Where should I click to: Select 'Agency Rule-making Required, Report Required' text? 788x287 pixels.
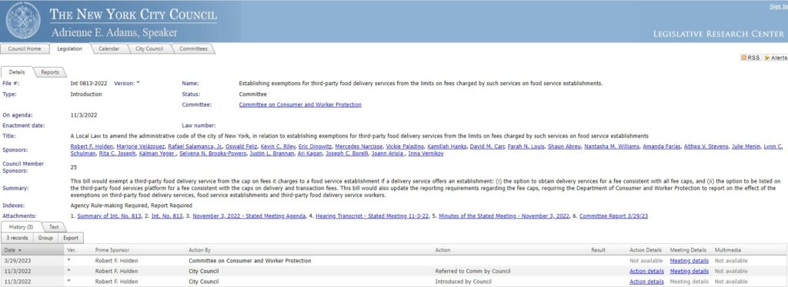131,206
